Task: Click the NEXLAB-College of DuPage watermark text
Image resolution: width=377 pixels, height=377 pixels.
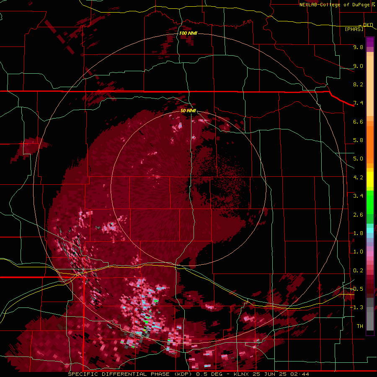Action: click(334, 5)
